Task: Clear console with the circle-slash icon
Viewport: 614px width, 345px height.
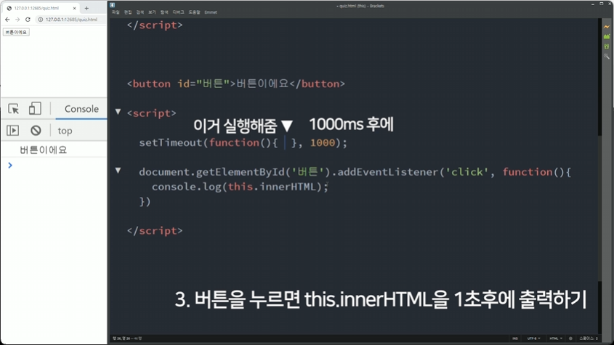Action: click(x=36, y=131)
